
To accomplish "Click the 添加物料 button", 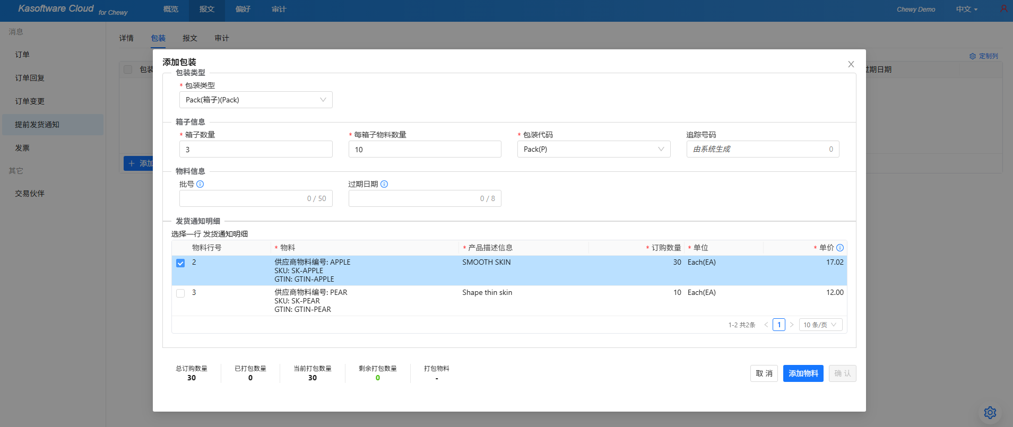I will 803,373.
